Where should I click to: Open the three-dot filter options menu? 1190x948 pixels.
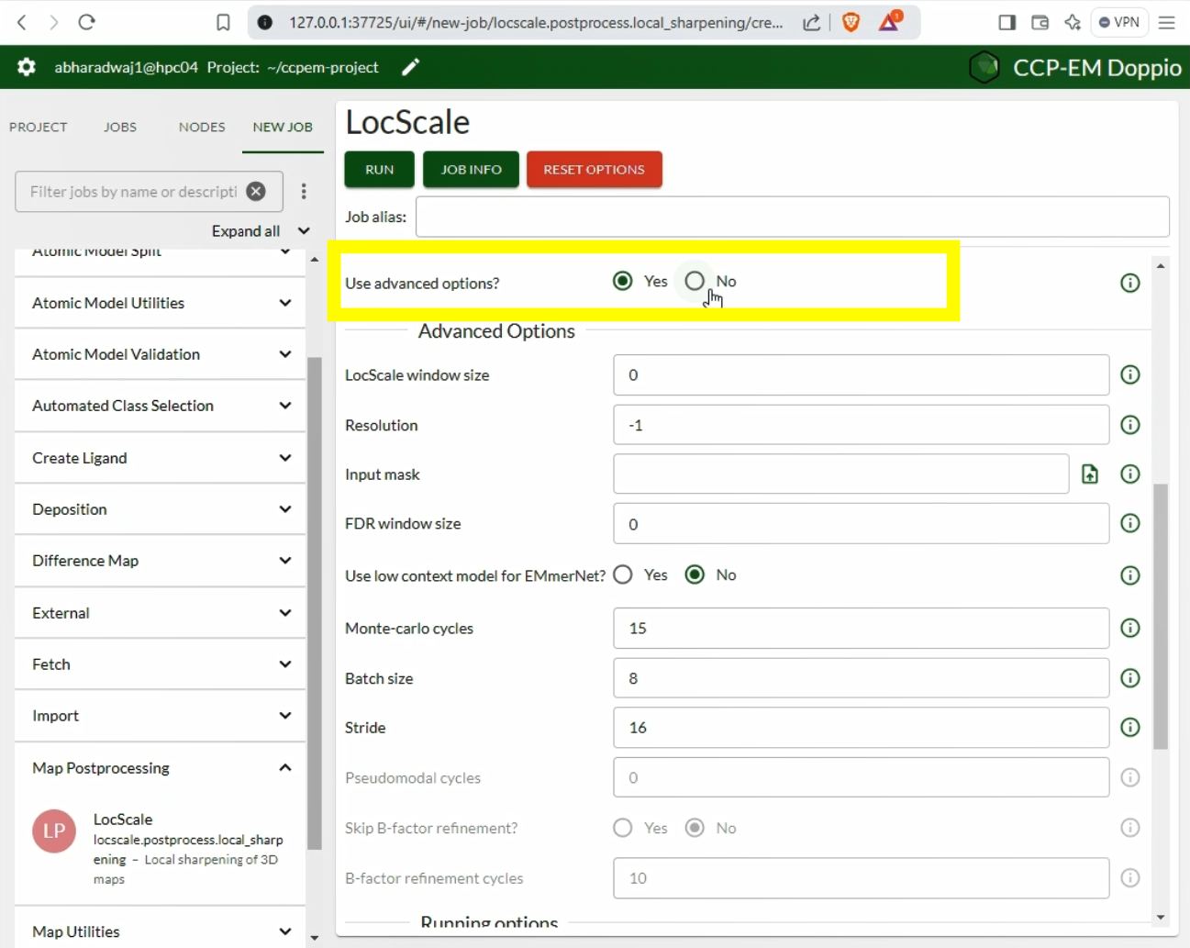click(x=304, y=191)
